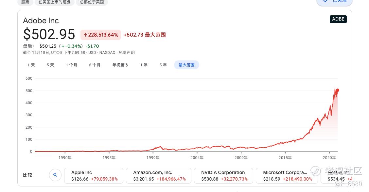Select the 5 天 time range tab
369x192 pixels.
(50, 65)
